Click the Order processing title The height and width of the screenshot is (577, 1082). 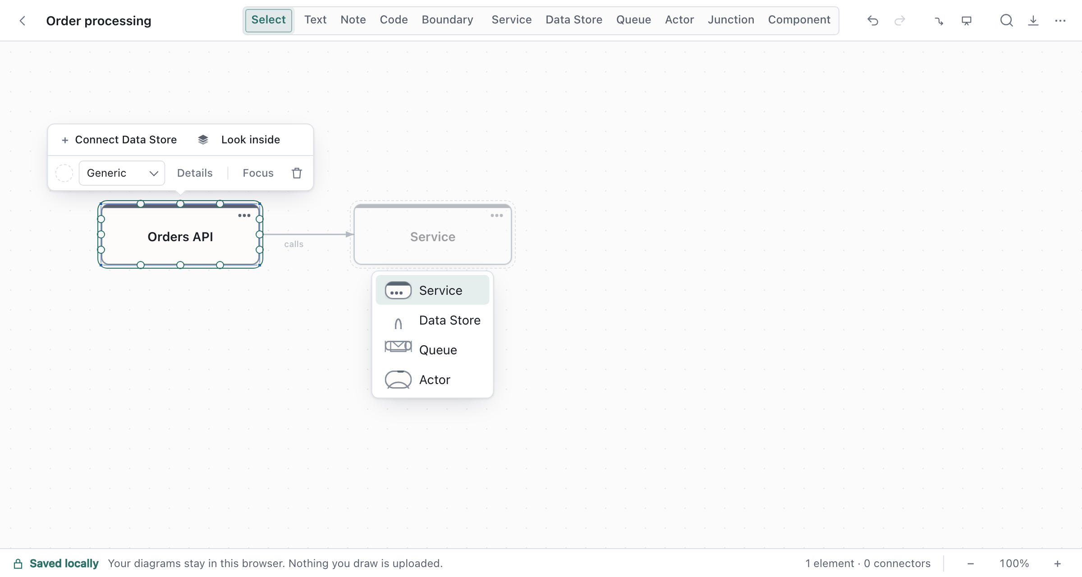(x=99, y=21)
